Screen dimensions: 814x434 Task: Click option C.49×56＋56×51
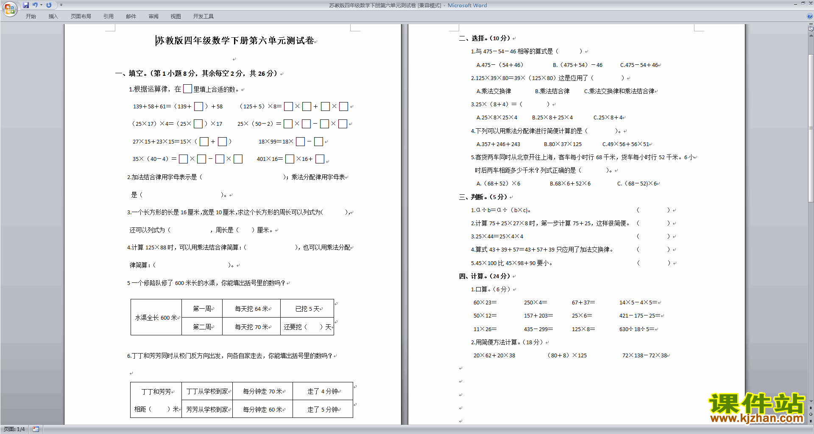(x=626, y=144)
